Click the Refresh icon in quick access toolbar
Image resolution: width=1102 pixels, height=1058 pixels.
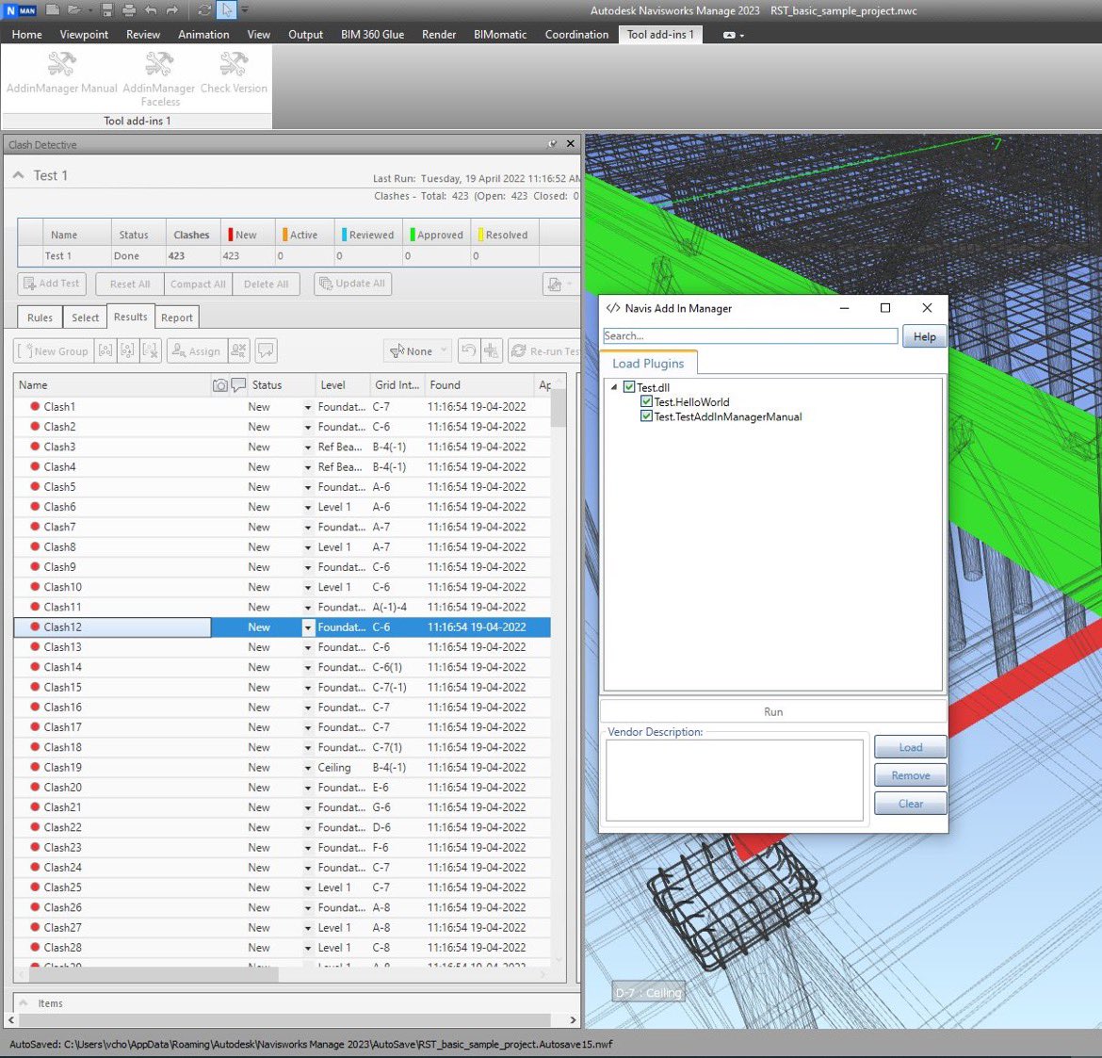[204, 9]
